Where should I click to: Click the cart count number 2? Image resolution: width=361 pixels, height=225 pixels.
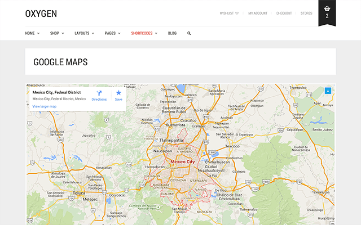(327, 16)
